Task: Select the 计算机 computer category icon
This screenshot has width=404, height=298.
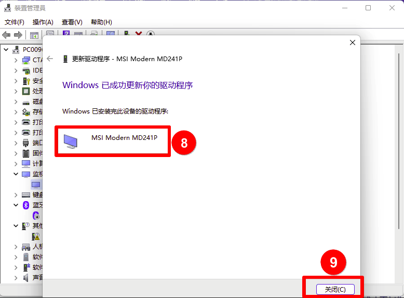Action: click(26, 164)
